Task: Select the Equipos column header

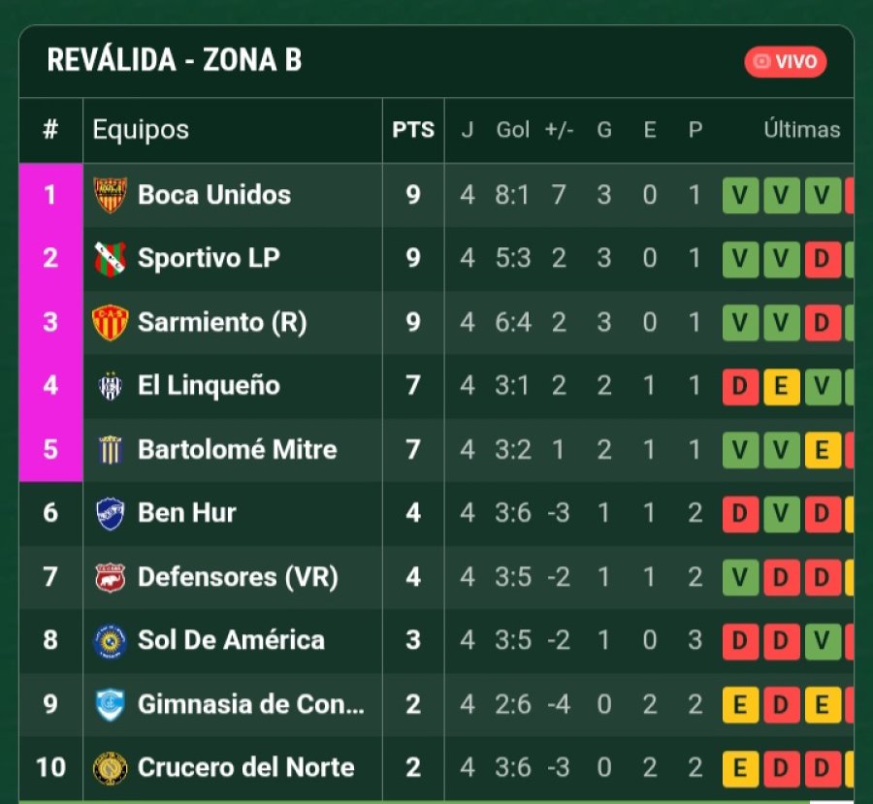Action: point(141,130)
